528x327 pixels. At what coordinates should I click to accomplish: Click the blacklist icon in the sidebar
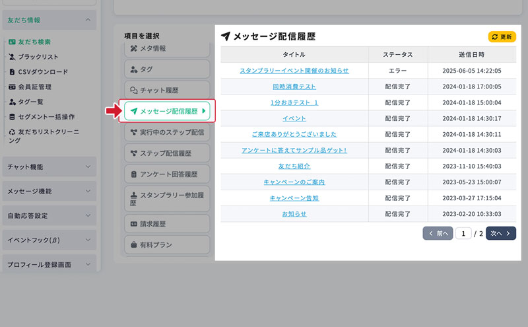(x=12, y=57)
